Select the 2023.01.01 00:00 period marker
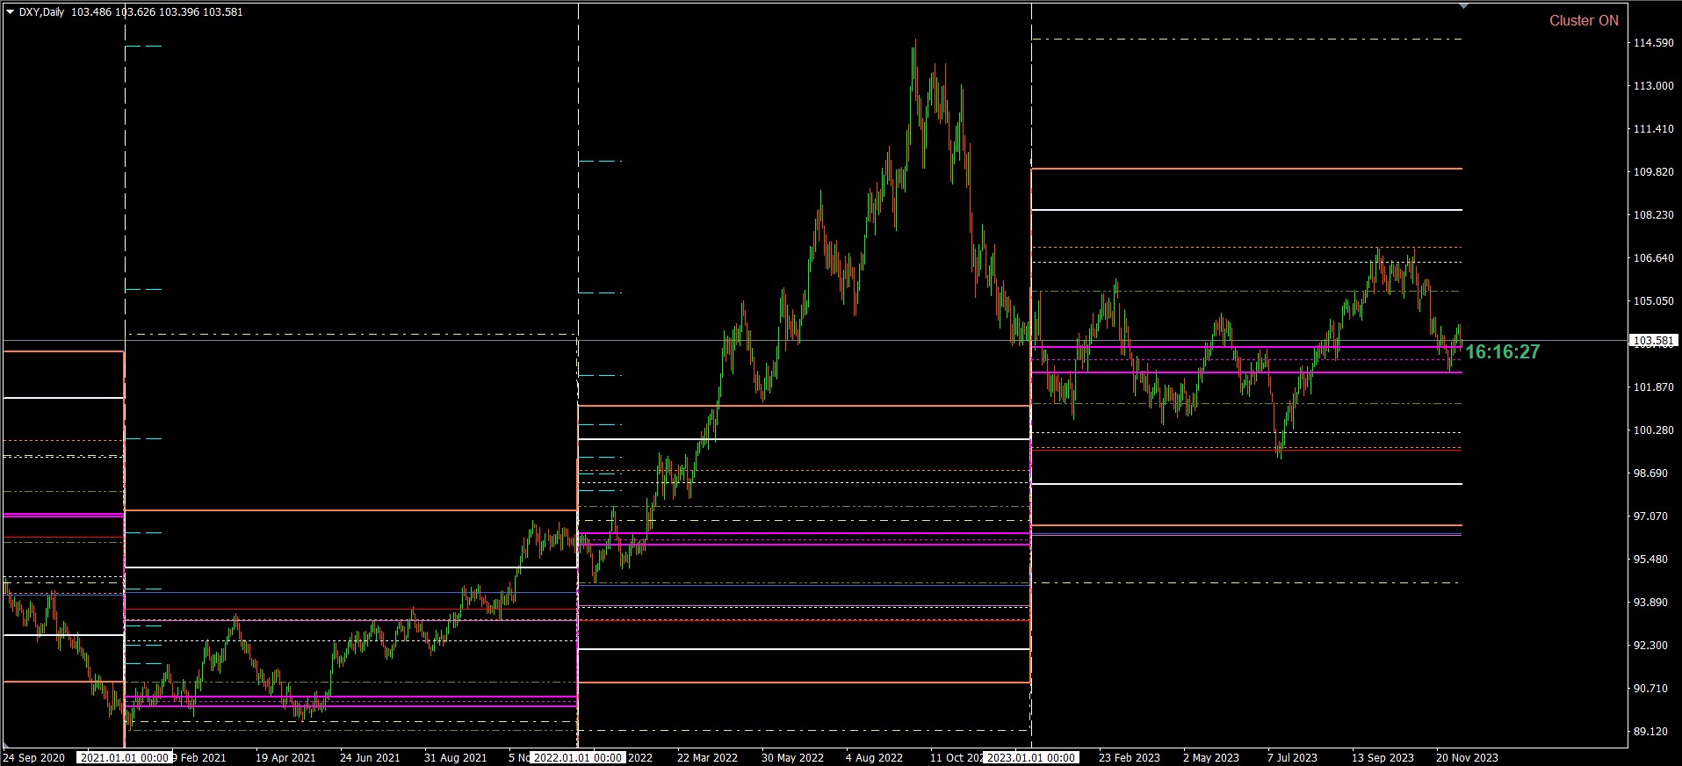The image size is (1682, 766). (x=1030, y=757)
